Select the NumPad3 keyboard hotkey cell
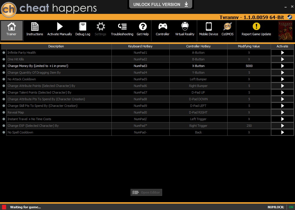Image resolution: width=295 pixels, height=210 pixels. tap(140, 66)
